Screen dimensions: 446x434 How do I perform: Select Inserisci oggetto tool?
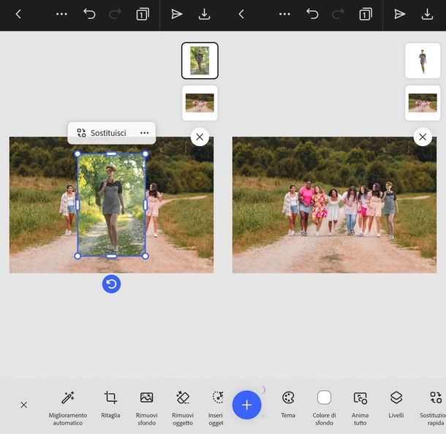[x=216, y=408]
